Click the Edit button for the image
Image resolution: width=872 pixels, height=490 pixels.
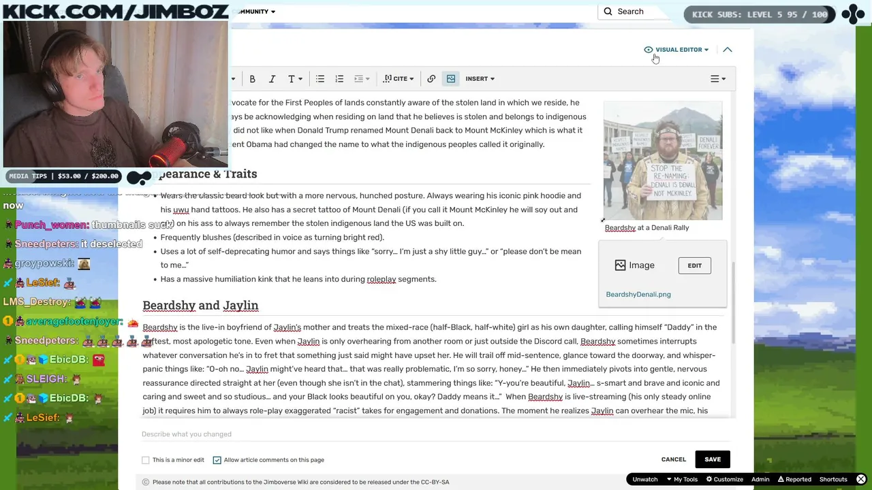click(694, 265)
